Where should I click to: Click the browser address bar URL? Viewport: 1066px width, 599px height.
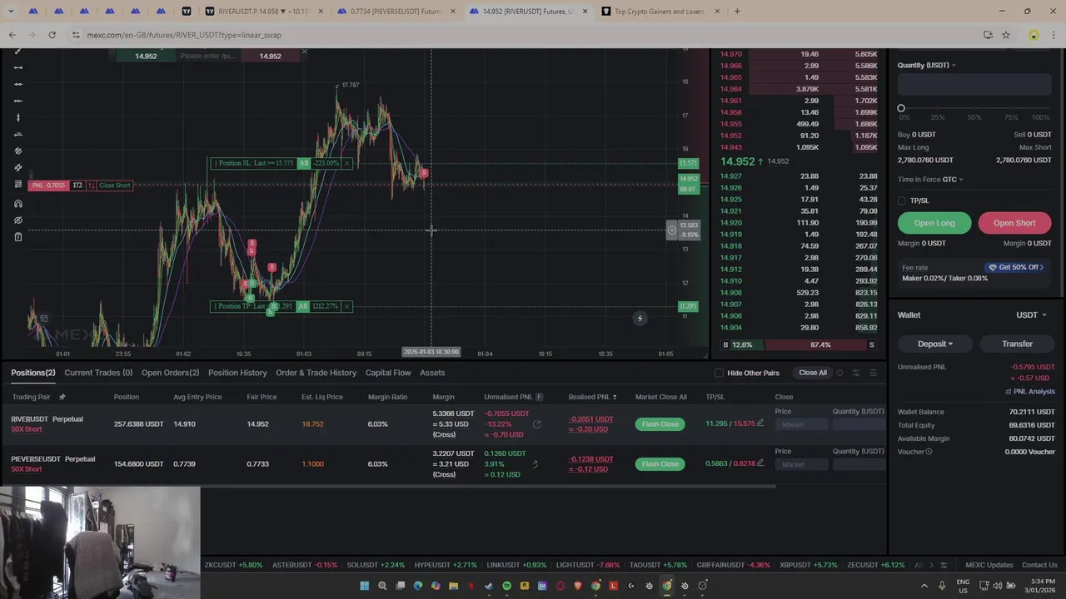click(x=184, y=35)
